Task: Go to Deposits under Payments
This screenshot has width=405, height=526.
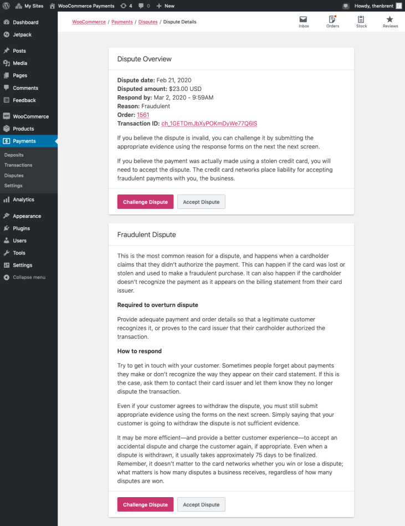Action: pyautogui.click(x=14, y=155)
